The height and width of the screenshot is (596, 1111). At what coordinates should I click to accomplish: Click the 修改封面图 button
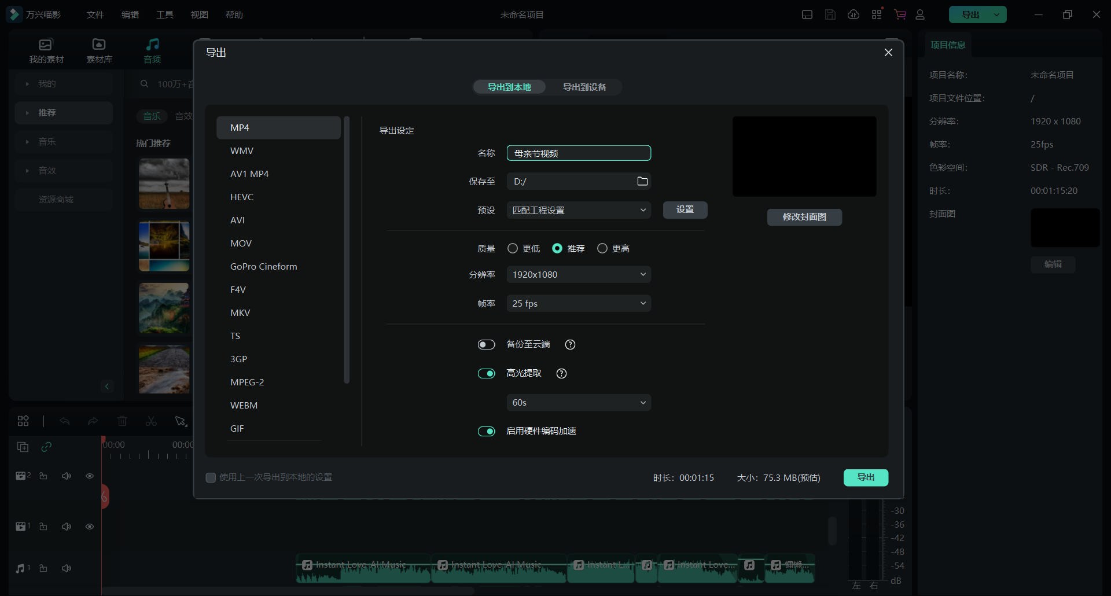(804, 217)
